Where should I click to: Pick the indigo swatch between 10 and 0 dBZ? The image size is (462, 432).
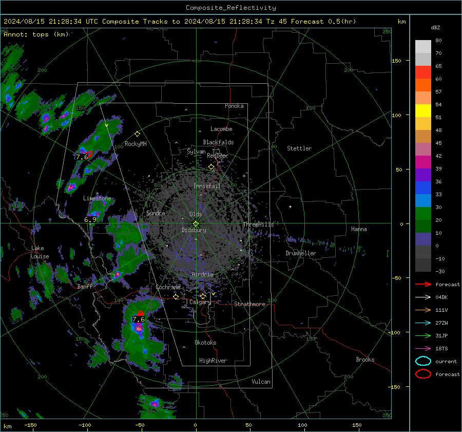[x=423, y=239]
